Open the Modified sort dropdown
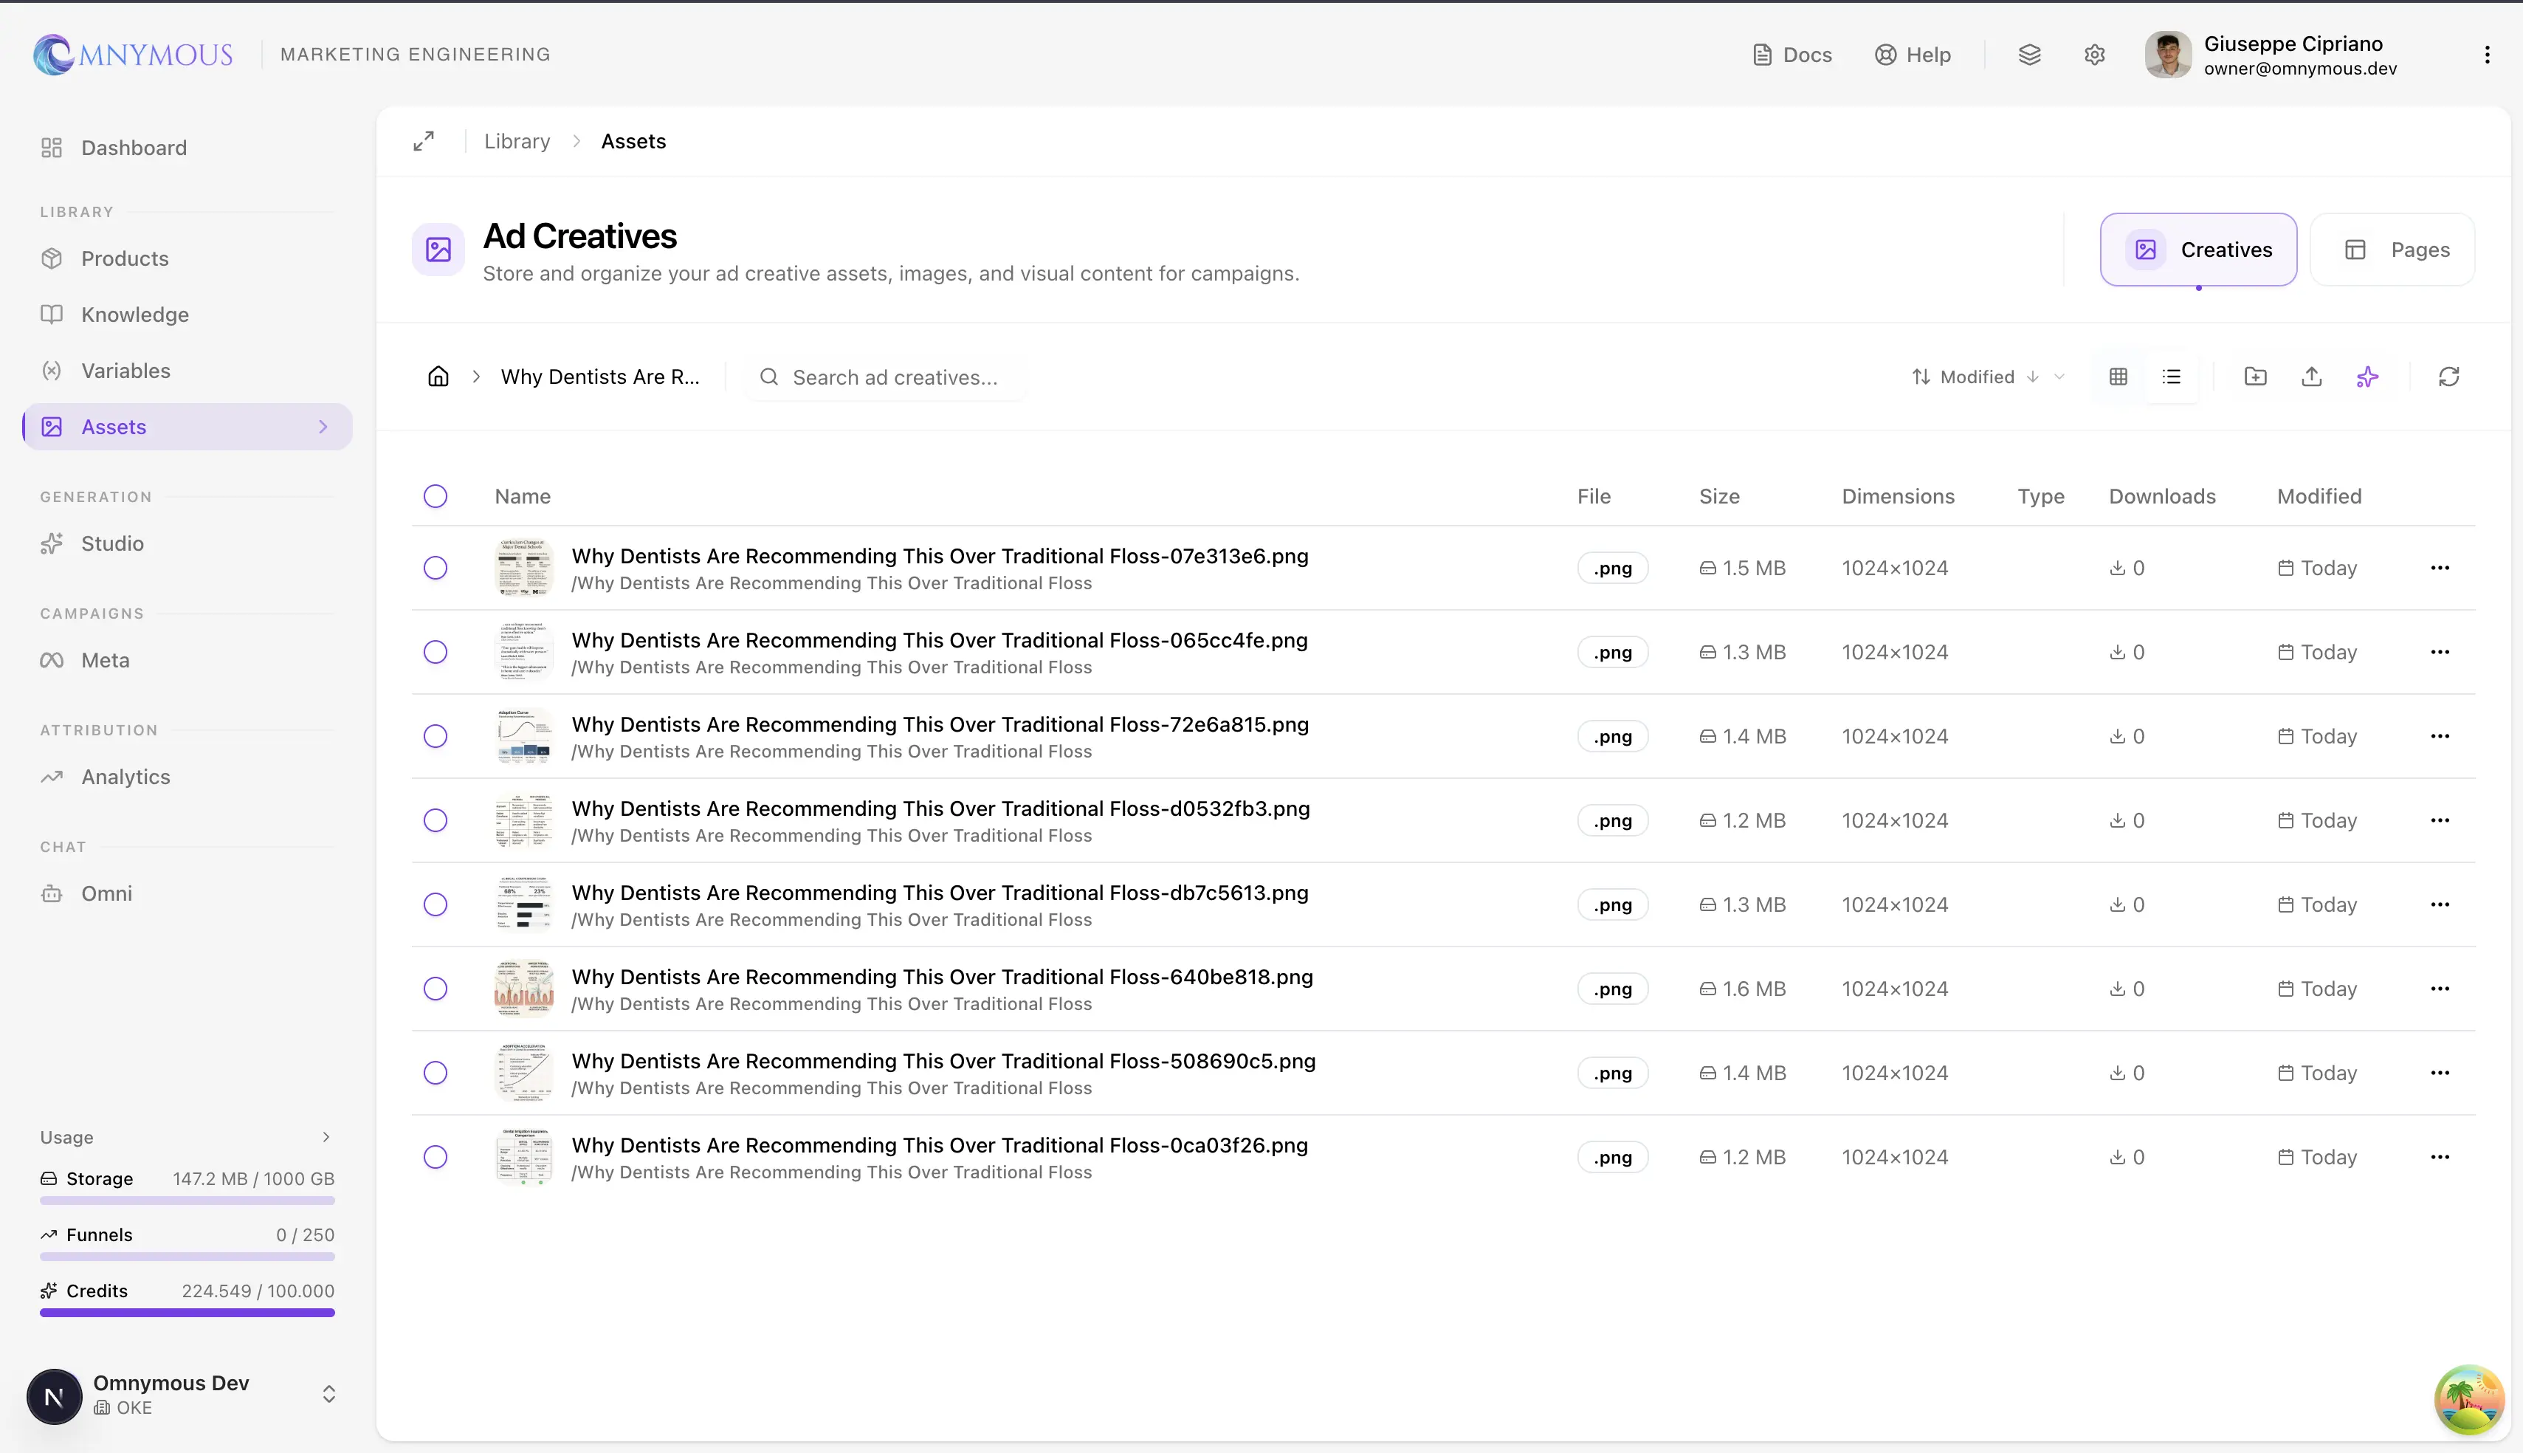Viewport: 2523px width, 1453px height. point(1987,377)
